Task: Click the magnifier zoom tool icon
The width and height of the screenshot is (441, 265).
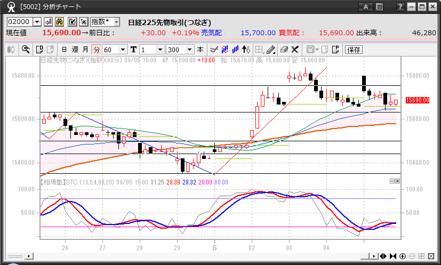Action: tap(25, 50)
